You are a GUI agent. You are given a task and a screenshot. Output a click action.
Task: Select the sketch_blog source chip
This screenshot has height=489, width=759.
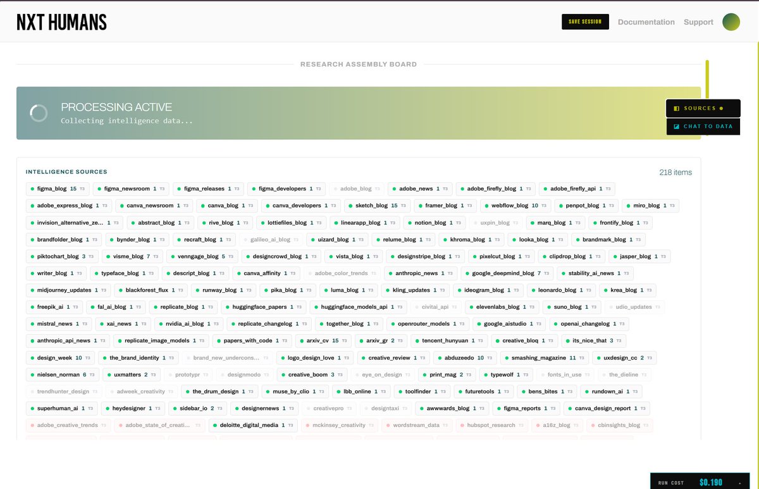[378, 206]
